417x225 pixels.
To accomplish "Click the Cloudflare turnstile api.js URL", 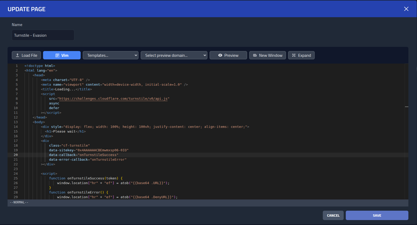I will pos(113,99).
